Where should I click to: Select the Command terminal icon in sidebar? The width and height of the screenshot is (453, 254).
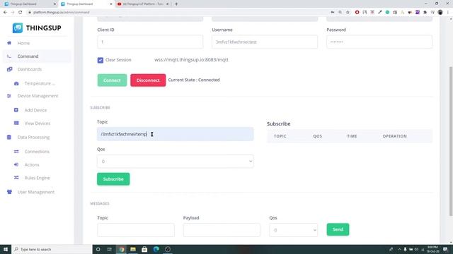9,56
